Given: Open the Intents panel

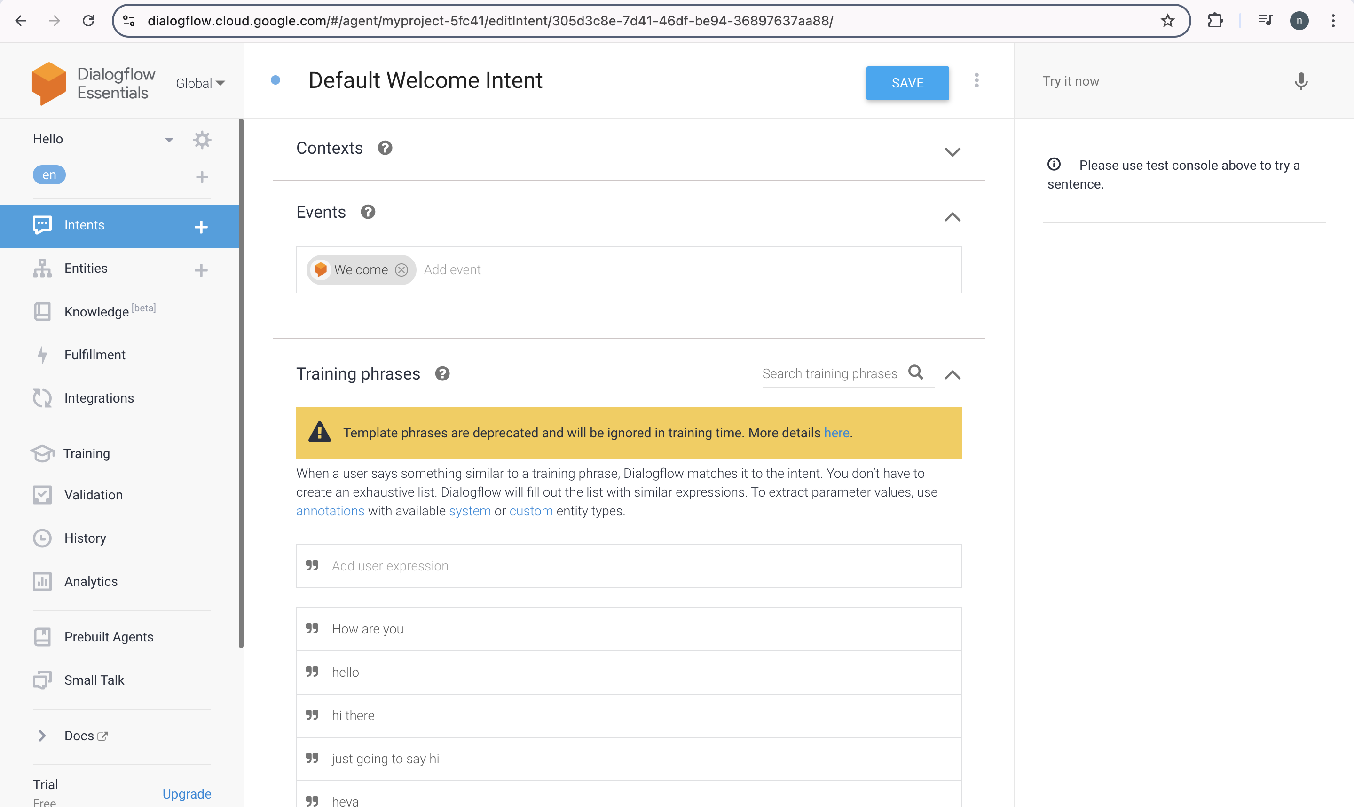Looking at the screenshot, I should click(84, 225).
